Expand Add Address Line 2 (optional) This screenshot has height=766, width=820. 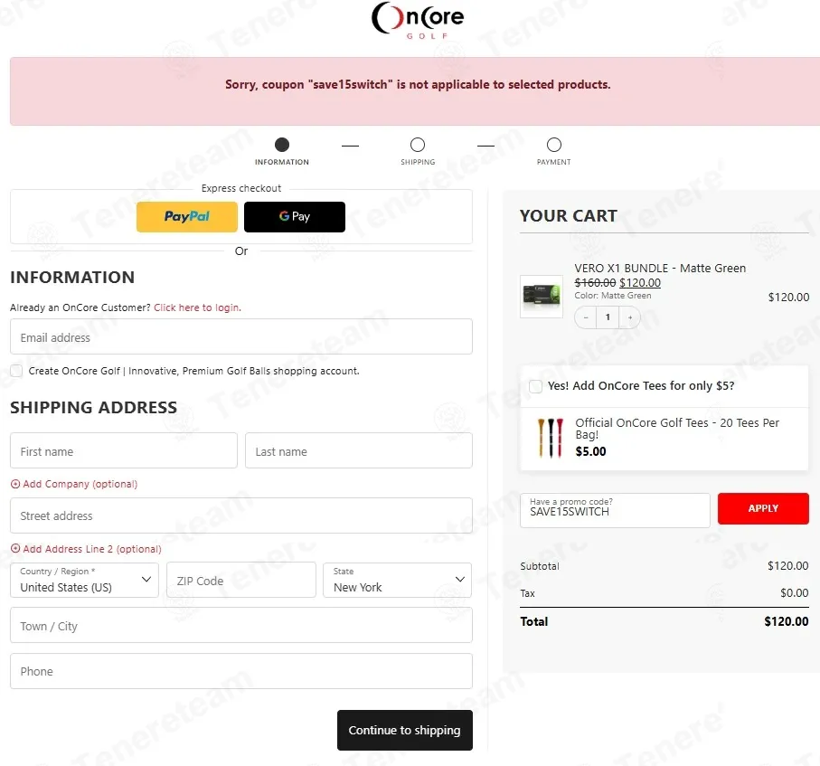coord(86,549)
